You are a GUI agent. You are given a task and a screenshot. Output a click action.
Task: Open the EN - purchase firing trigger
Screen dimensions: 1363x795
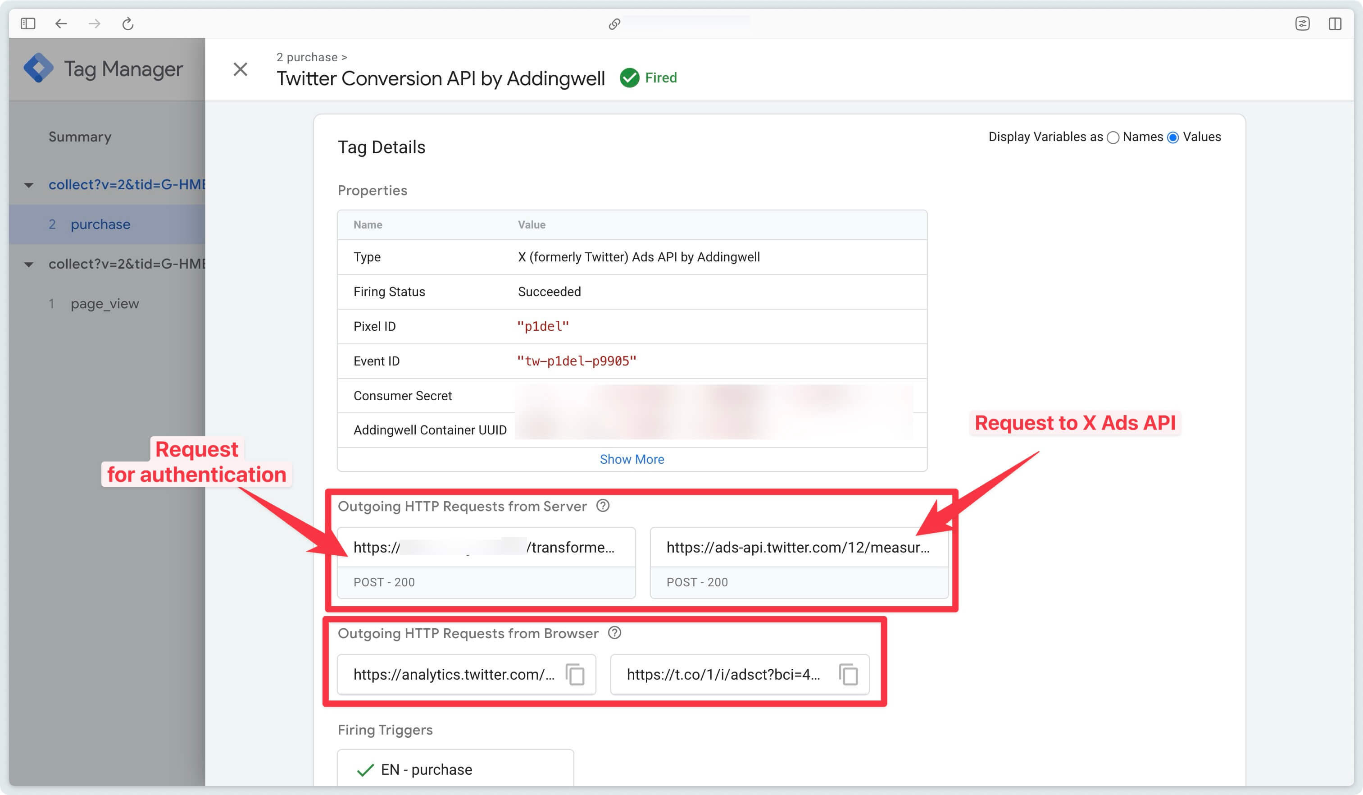coord(455,768)
